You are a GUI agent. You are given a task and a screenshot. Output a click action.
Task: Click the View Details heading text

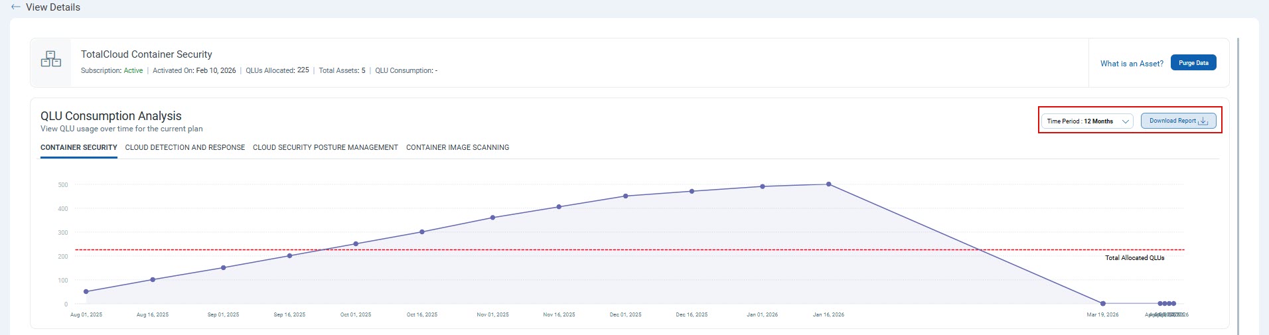[53, 7]
